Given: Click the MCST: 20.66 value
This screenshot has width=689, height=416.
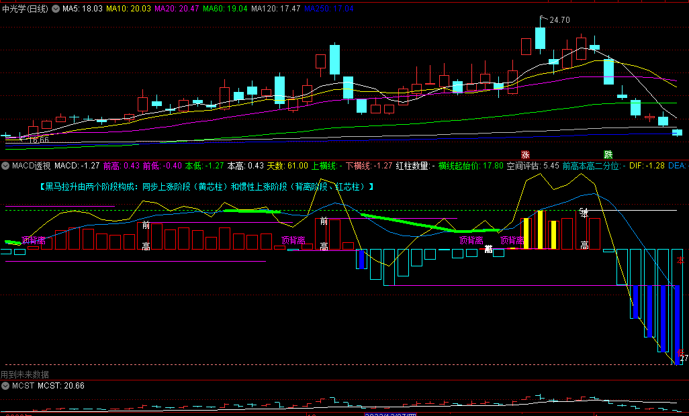Looking at the screenshot, I should click(x=61, y=386).
